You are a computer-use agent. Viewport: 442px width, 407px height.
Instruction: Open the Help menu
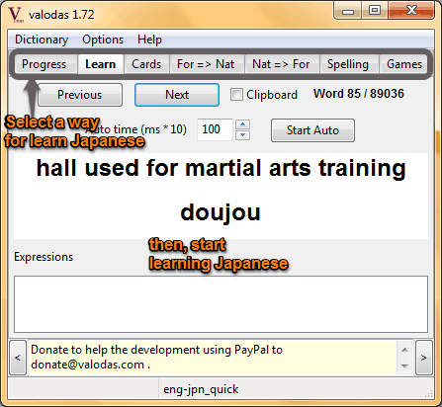pos(149,40)
